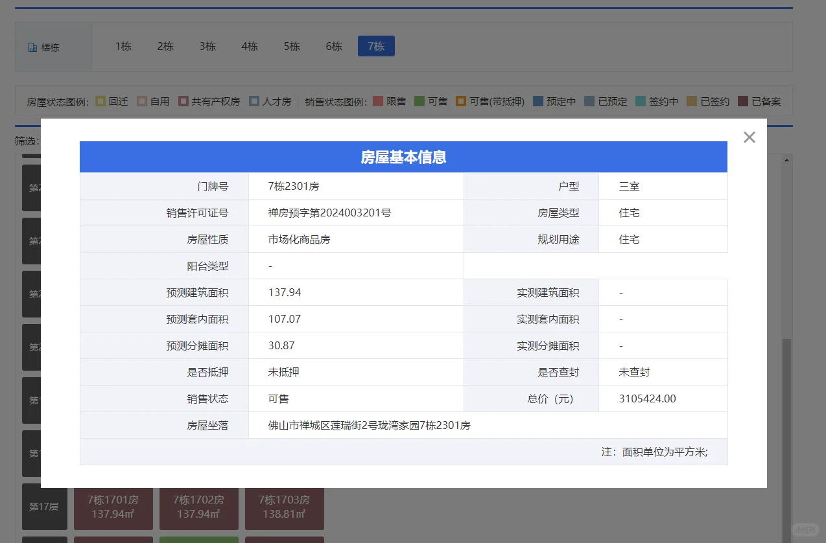Screen dimensions: 826x543
Task: Click the 已预定 legend swatch
Action: coord(589,101)
